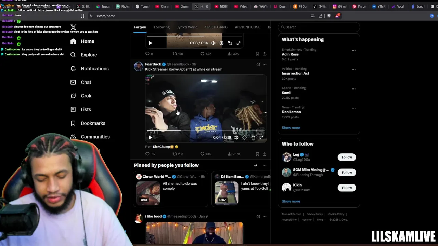Open DJ Kam pinned video thumbnail
The image size is (438, 246).
pyautogui.click(x=226, y=193)
